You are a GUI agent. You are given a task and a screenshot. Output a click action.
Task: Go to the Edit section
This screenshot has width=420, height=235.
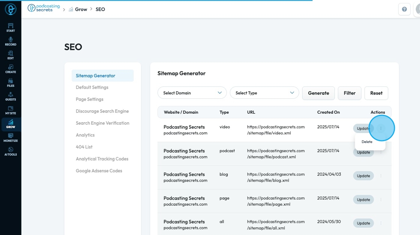point(10,55)
